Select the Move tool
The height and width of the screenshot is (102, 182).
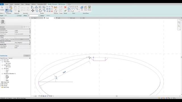pyautogui.click(x=33, y=11)
